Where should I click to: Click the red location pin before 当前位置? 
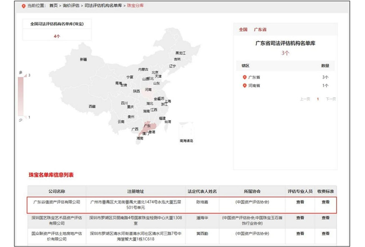point(24,6)
